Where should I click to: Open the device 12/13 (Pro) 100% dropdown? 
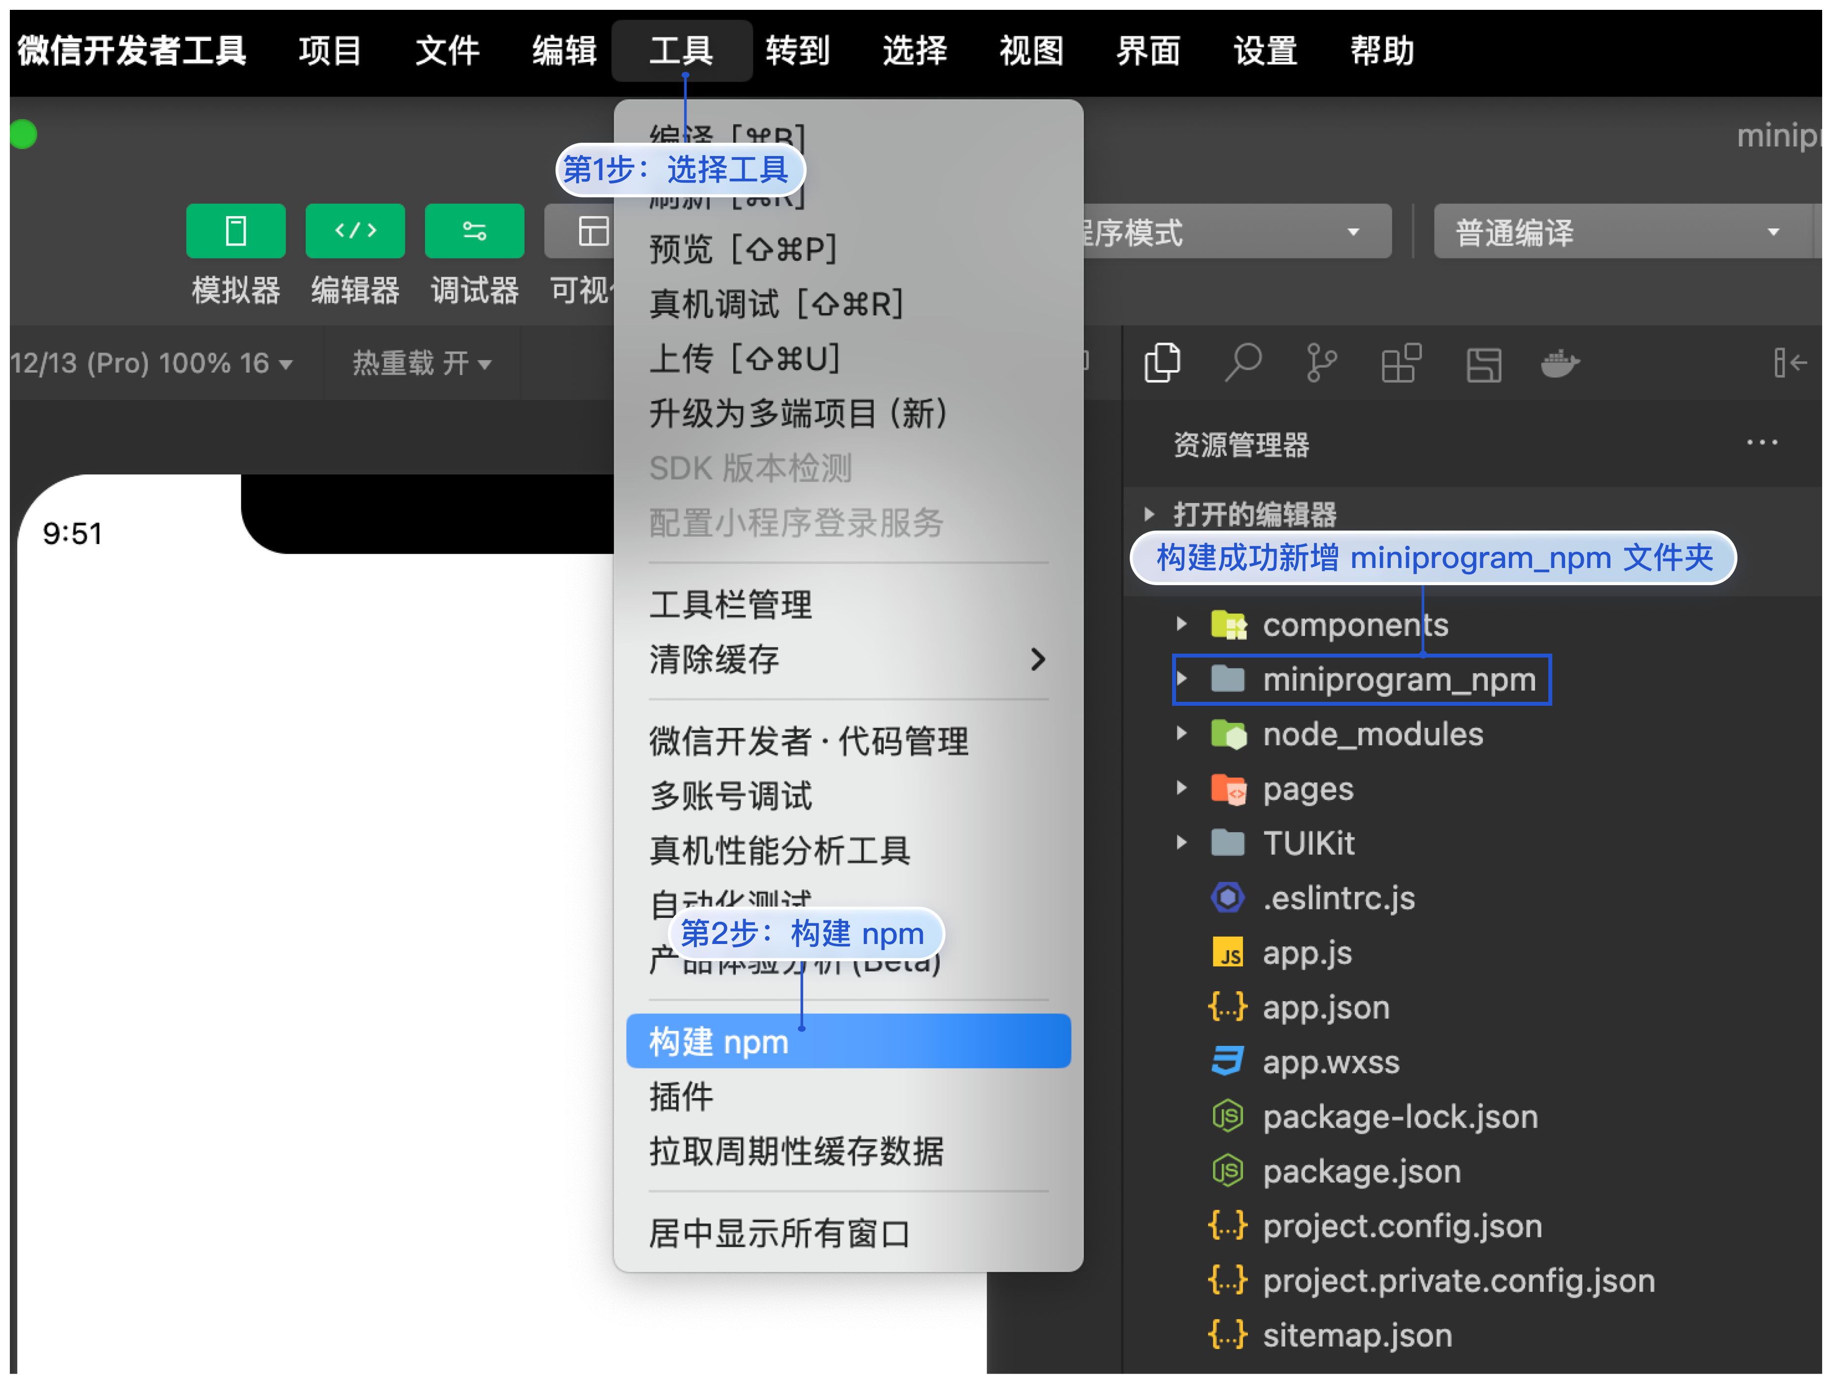(152, 363)
